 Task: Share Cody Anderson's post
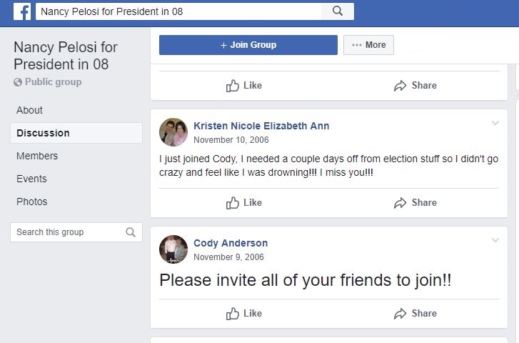[415, 314]
